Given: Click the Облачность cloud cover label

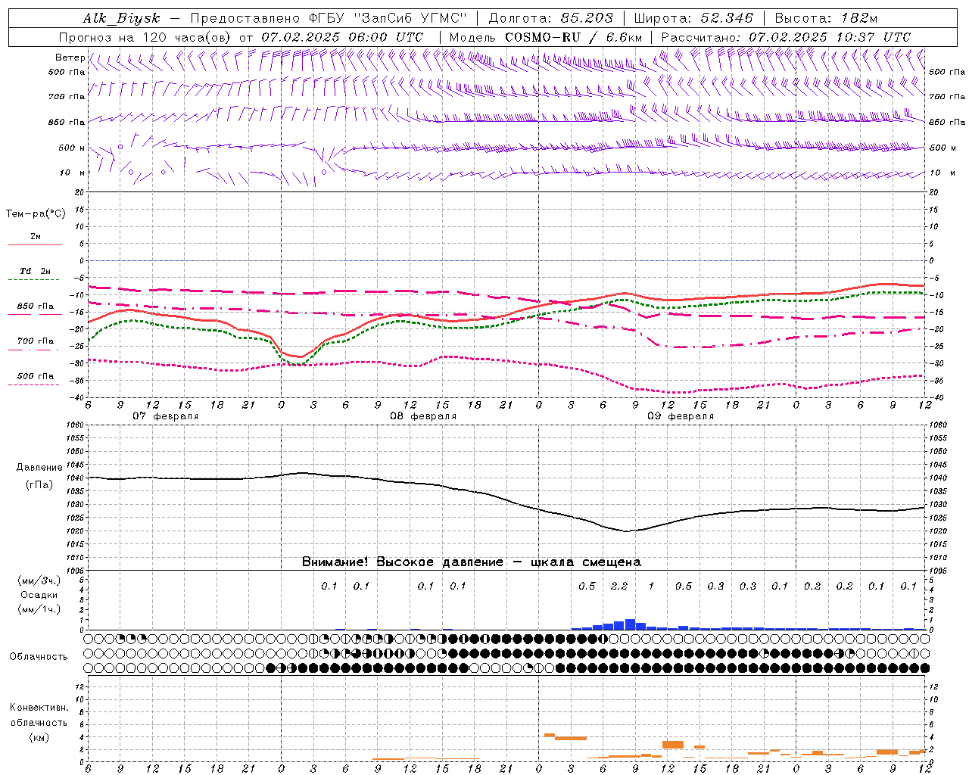Looking at the screenshot, I should coord(39,657).
